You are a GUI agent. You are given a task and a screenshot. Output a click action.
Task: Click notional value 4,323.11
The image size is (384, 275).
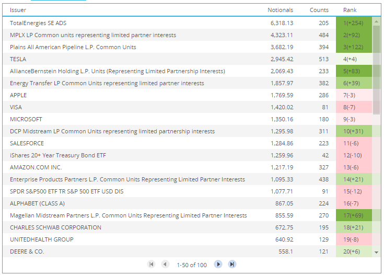pos(282,35)
